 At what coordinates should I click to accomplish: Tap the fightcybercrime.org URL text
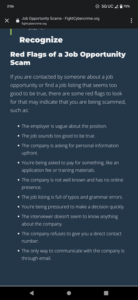tap(34, 24)
